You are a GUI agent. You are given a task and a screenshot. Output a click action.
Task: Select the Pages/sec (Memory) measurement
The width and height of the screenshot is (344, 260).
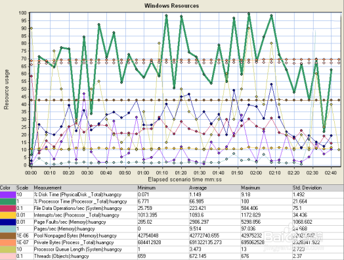point(64,229)
